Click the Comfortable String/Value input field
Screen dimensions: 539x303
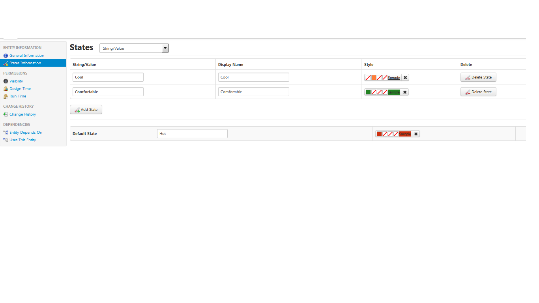click(x=108, y=92)
